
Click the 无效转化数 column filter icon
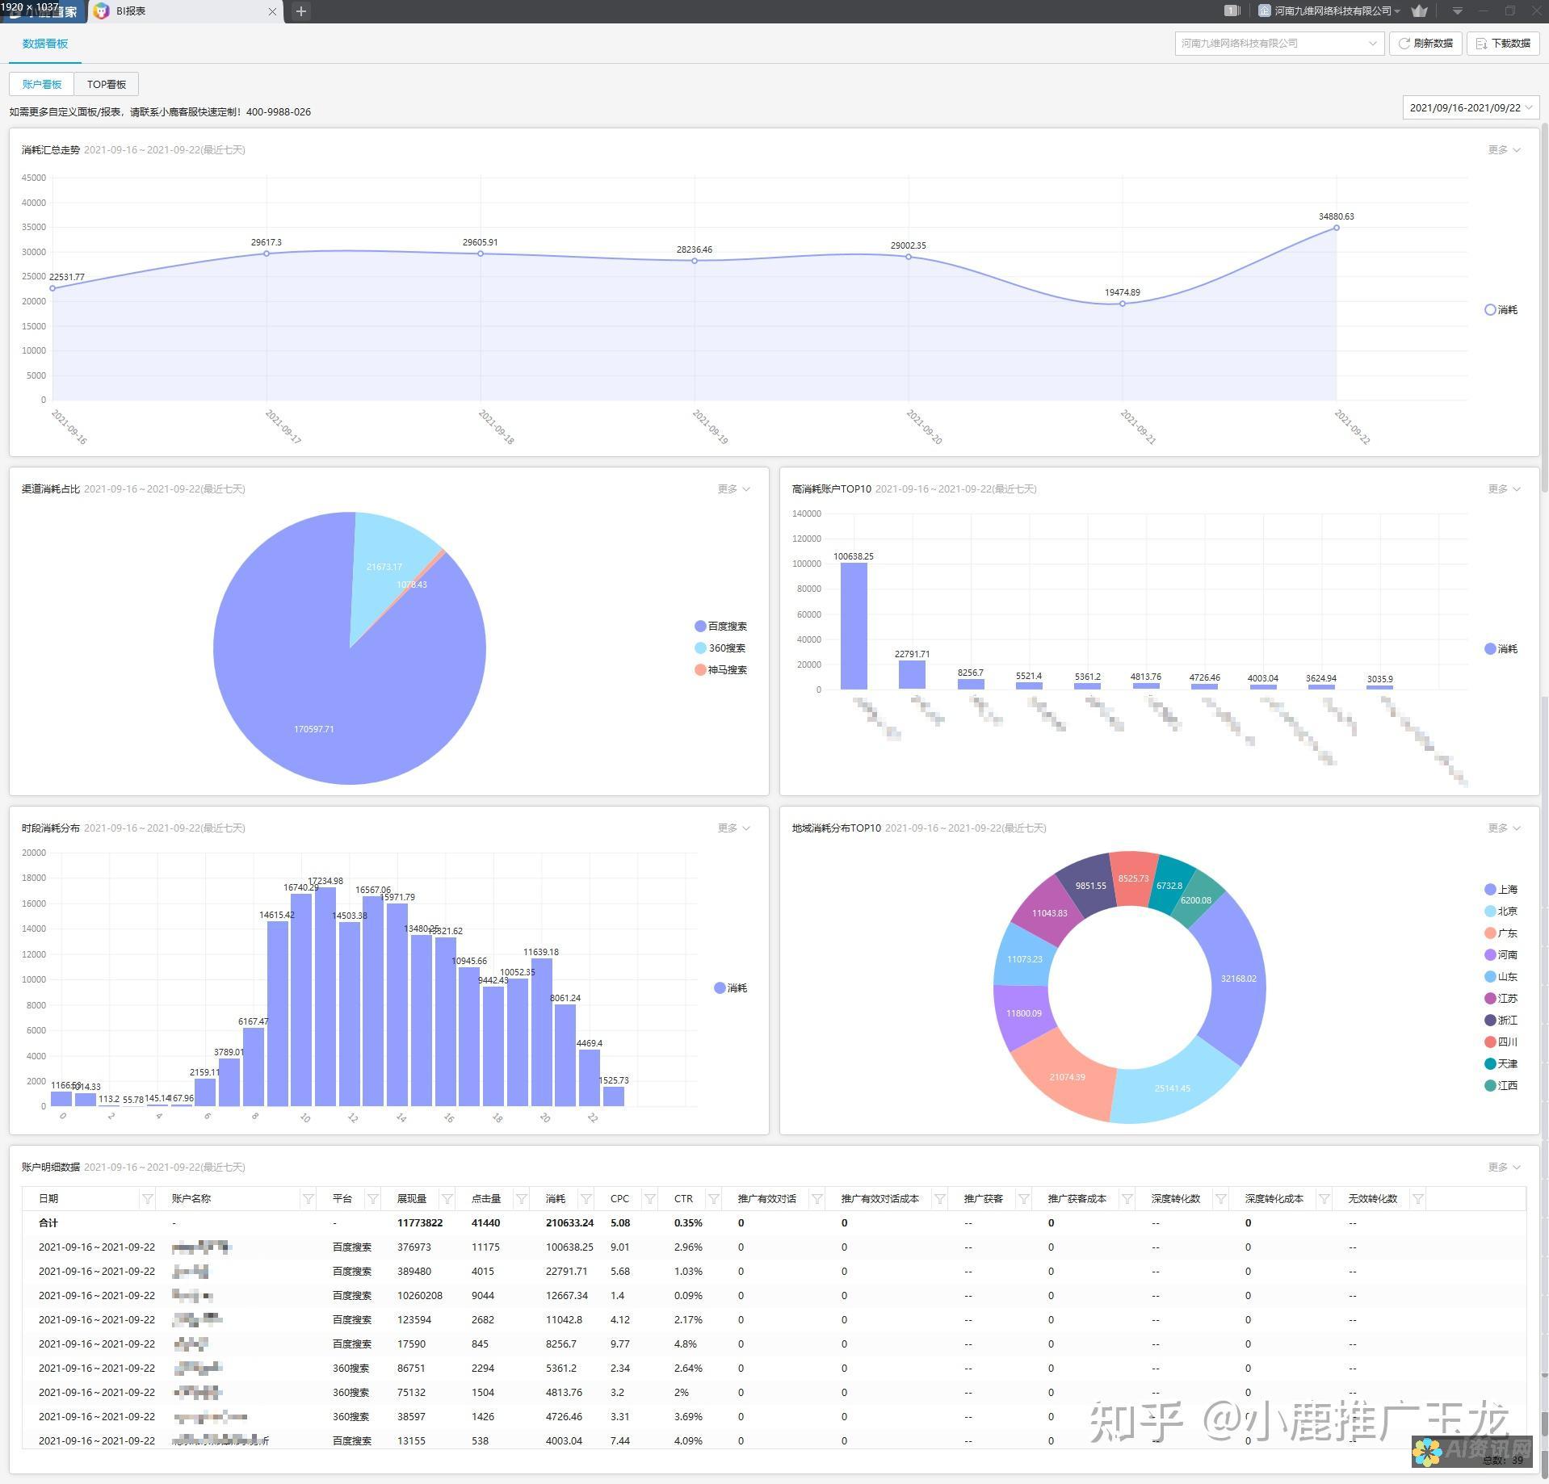click(x=1418, y=1199)
